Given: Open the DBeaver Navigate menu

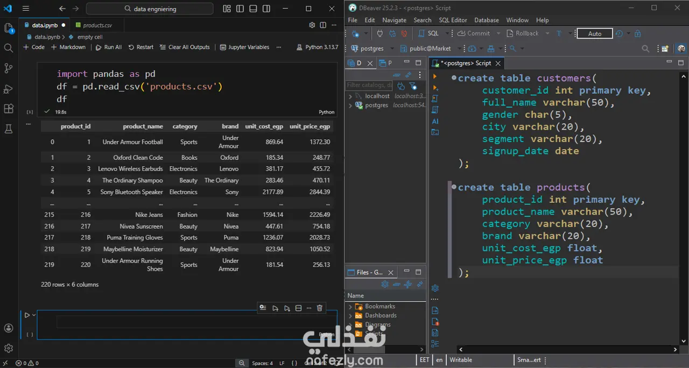Looking at the screenshot, I should 394,20.
